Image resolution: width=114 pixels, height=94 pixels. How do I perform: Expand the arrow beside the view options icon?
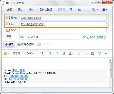pos(97,10)
